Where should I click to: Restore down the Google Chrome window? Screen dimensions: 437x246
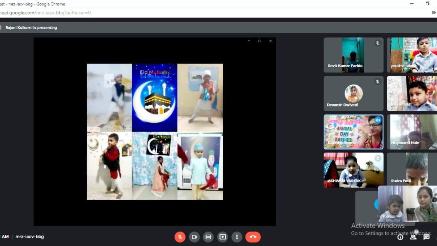[x=428, y=4]
